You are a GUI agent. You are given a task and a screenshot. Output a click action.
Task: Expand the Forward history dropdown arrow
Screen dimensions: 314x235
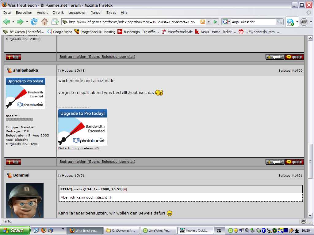(27, 22)
